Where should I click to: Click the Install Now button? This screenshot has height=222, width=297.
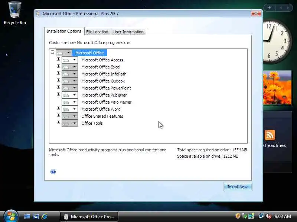pos(238,187)
